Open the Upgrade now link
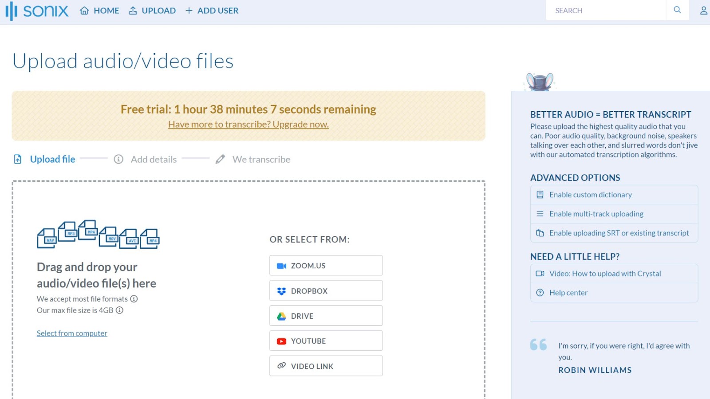Screen dimensions: 710x399 [248, 125]
